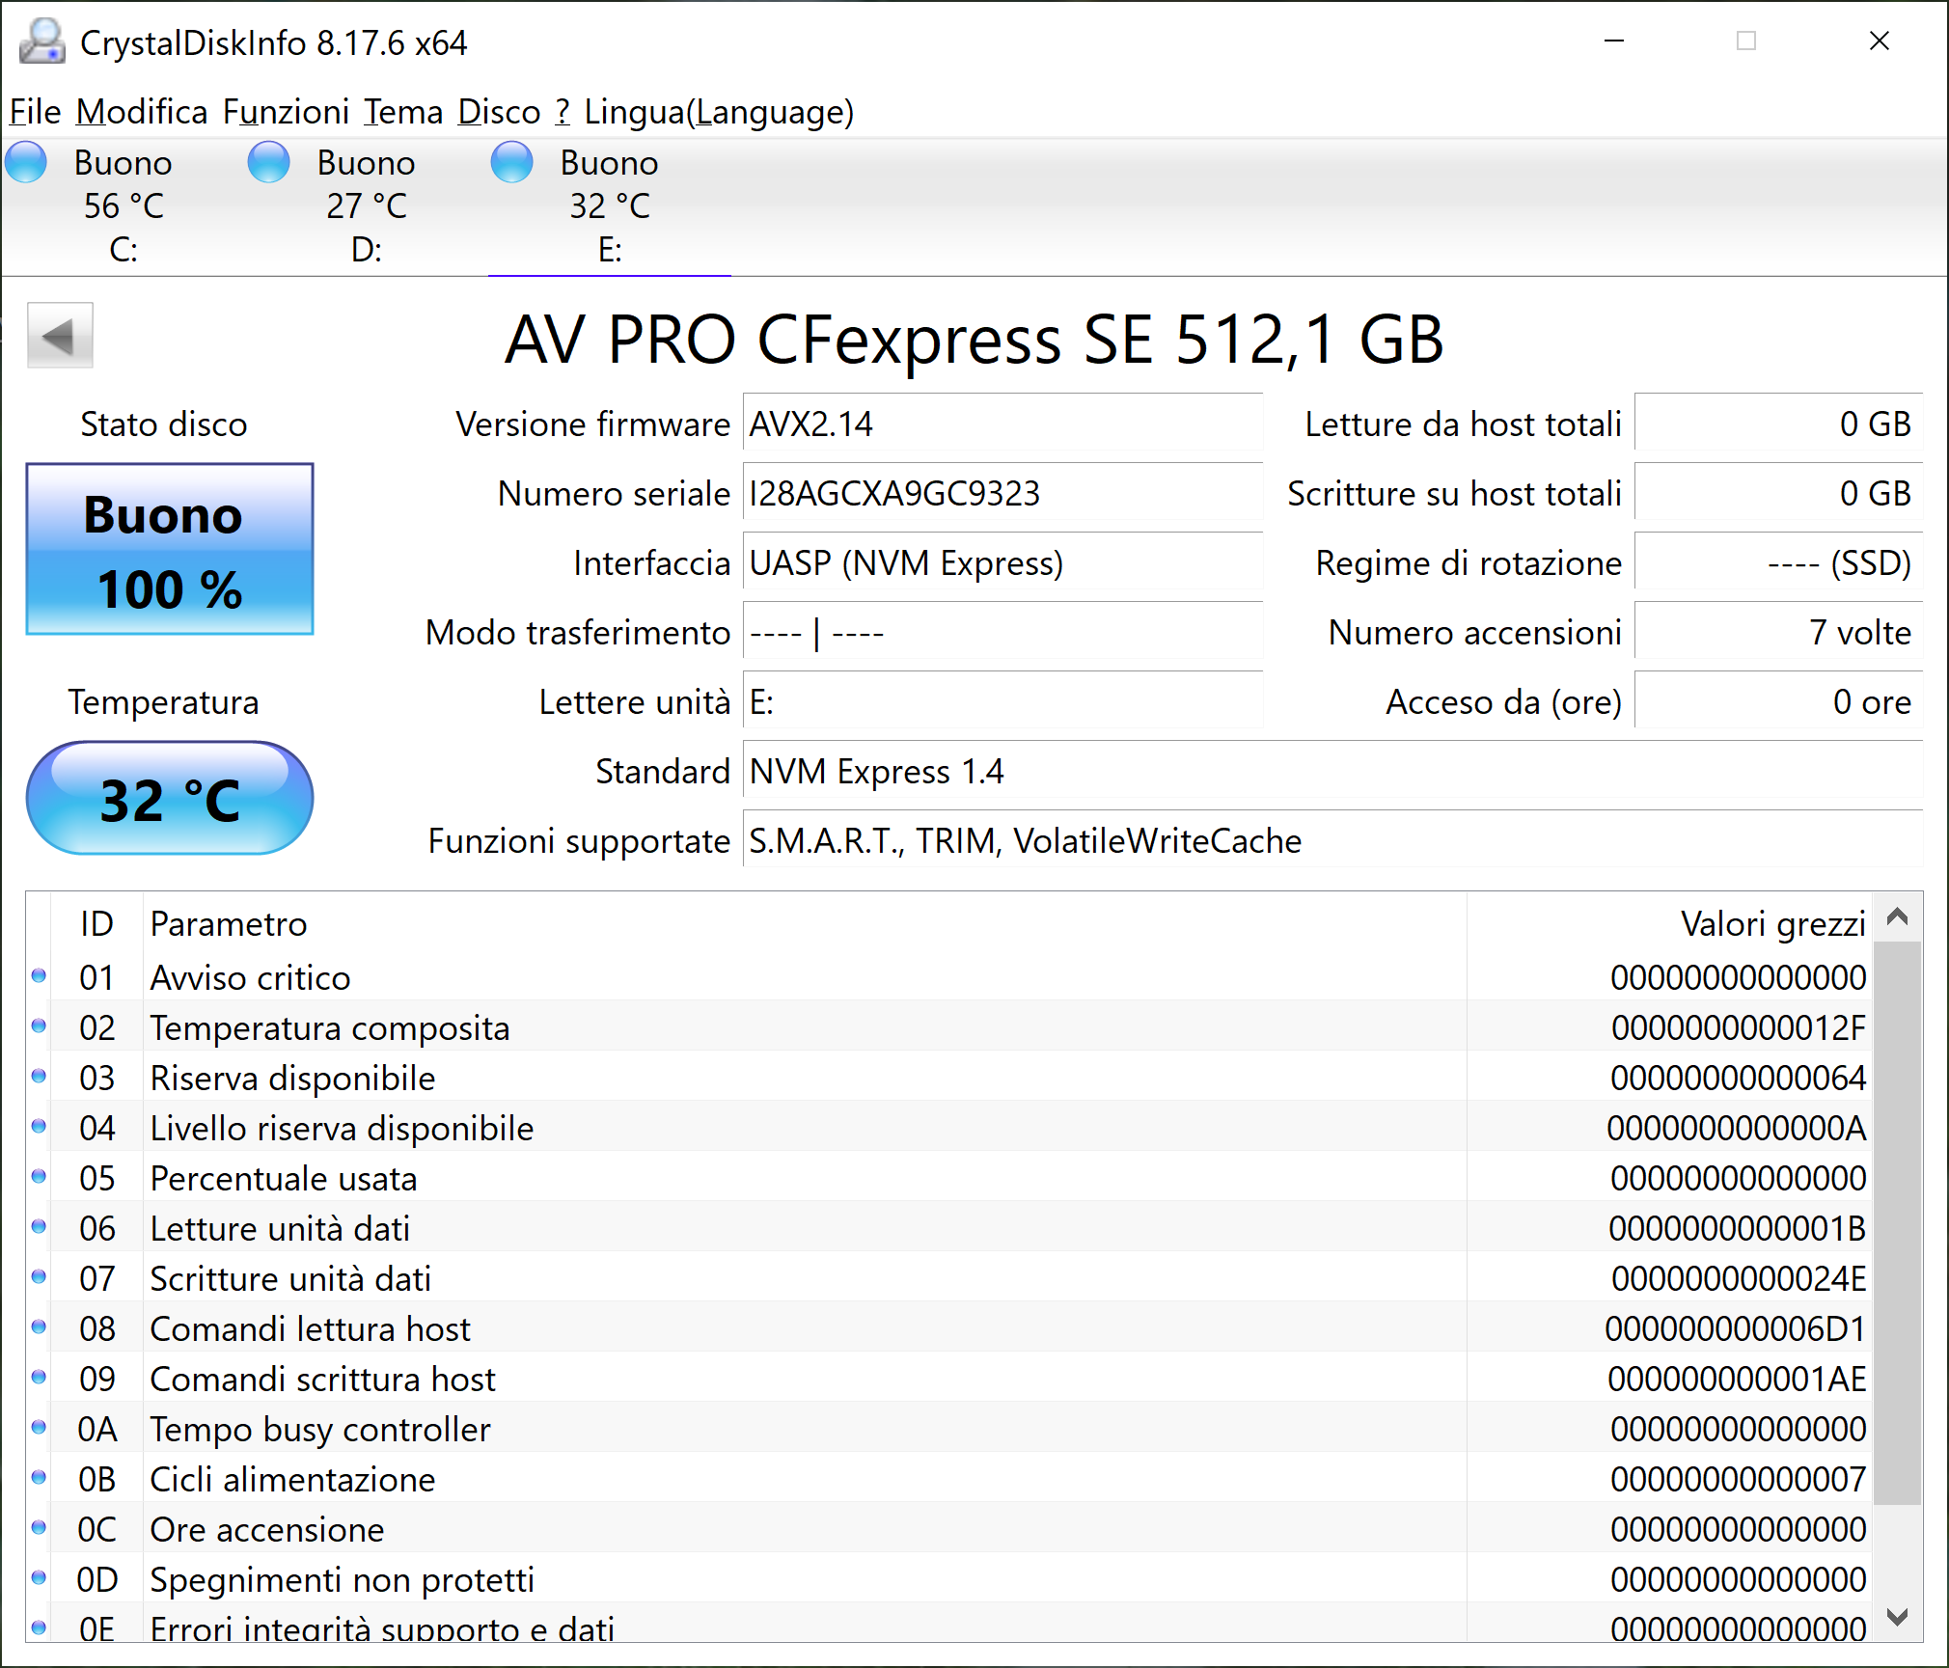
Task: Click the blue status orb for drive E:
Action: [512, 162]
